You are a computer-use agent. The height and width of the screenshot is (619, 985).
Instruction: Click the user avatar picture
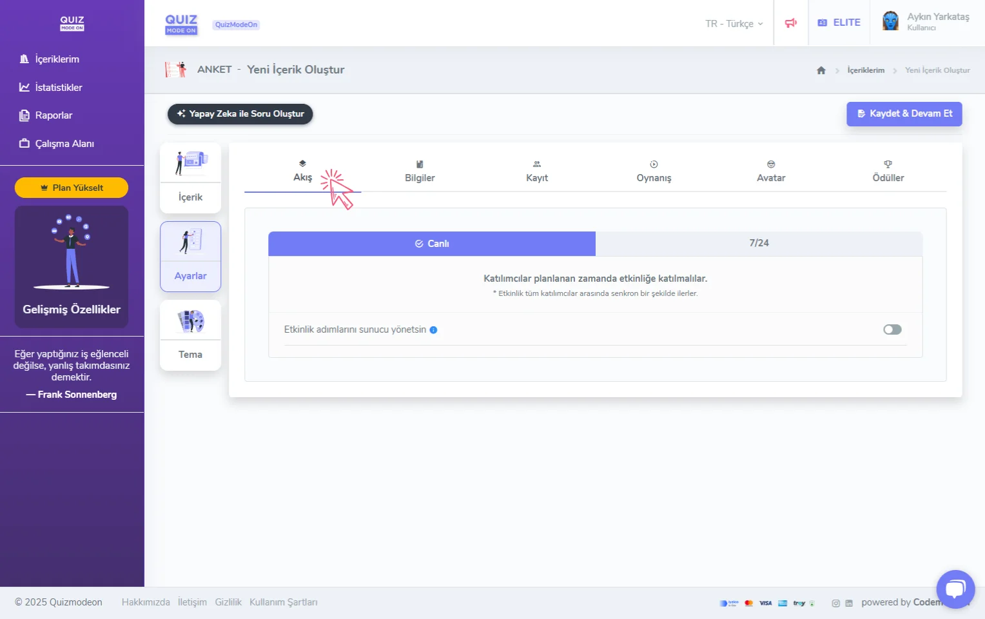pyautogui.click(x=890, y=22)
